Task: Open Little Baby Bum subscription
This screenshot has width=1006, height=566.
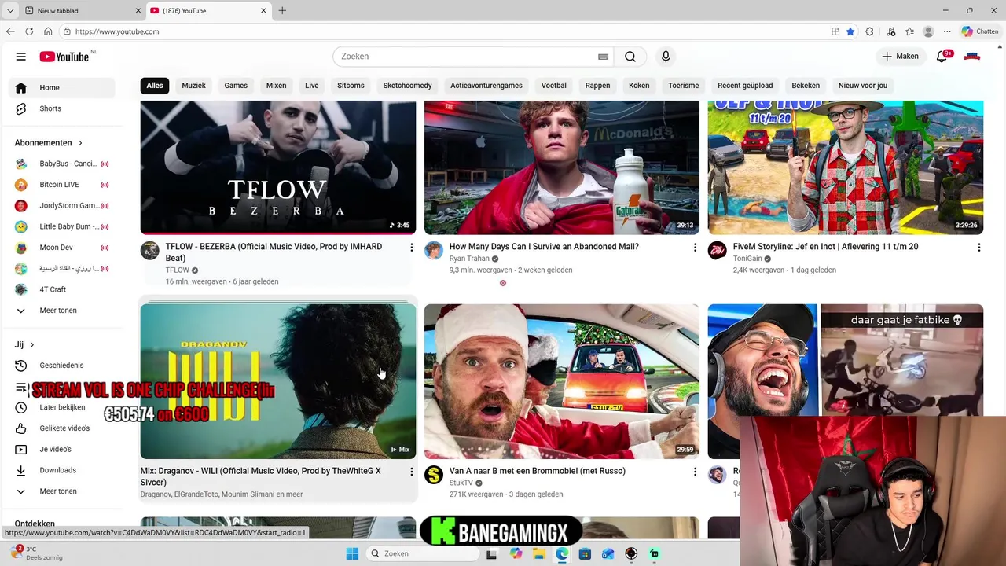Action: (62, 226)
